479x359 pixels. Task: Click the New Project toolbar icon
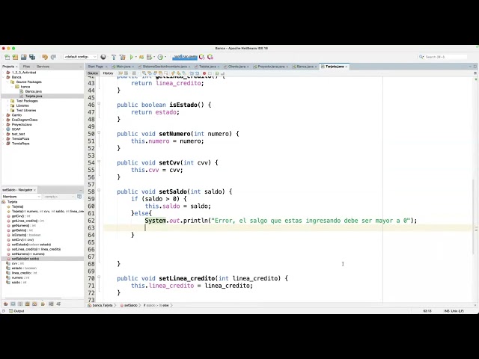15,57
